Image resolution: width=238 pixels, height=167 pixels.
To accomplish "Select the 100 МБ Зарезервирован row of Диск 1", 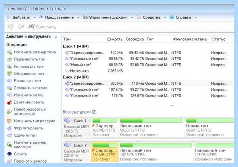I will coord(147,53).
